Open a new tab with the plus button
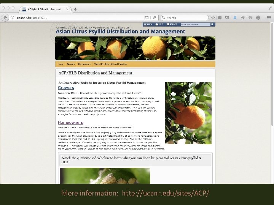 tap(75, 9)
